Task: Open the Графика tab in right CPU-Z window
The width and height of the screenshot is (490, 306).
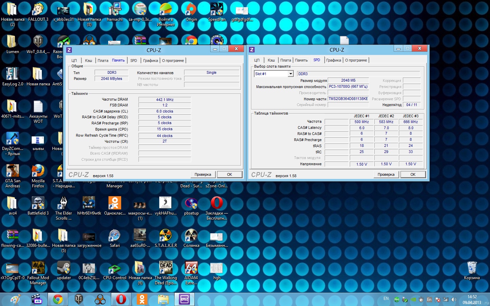Action: 333,60
